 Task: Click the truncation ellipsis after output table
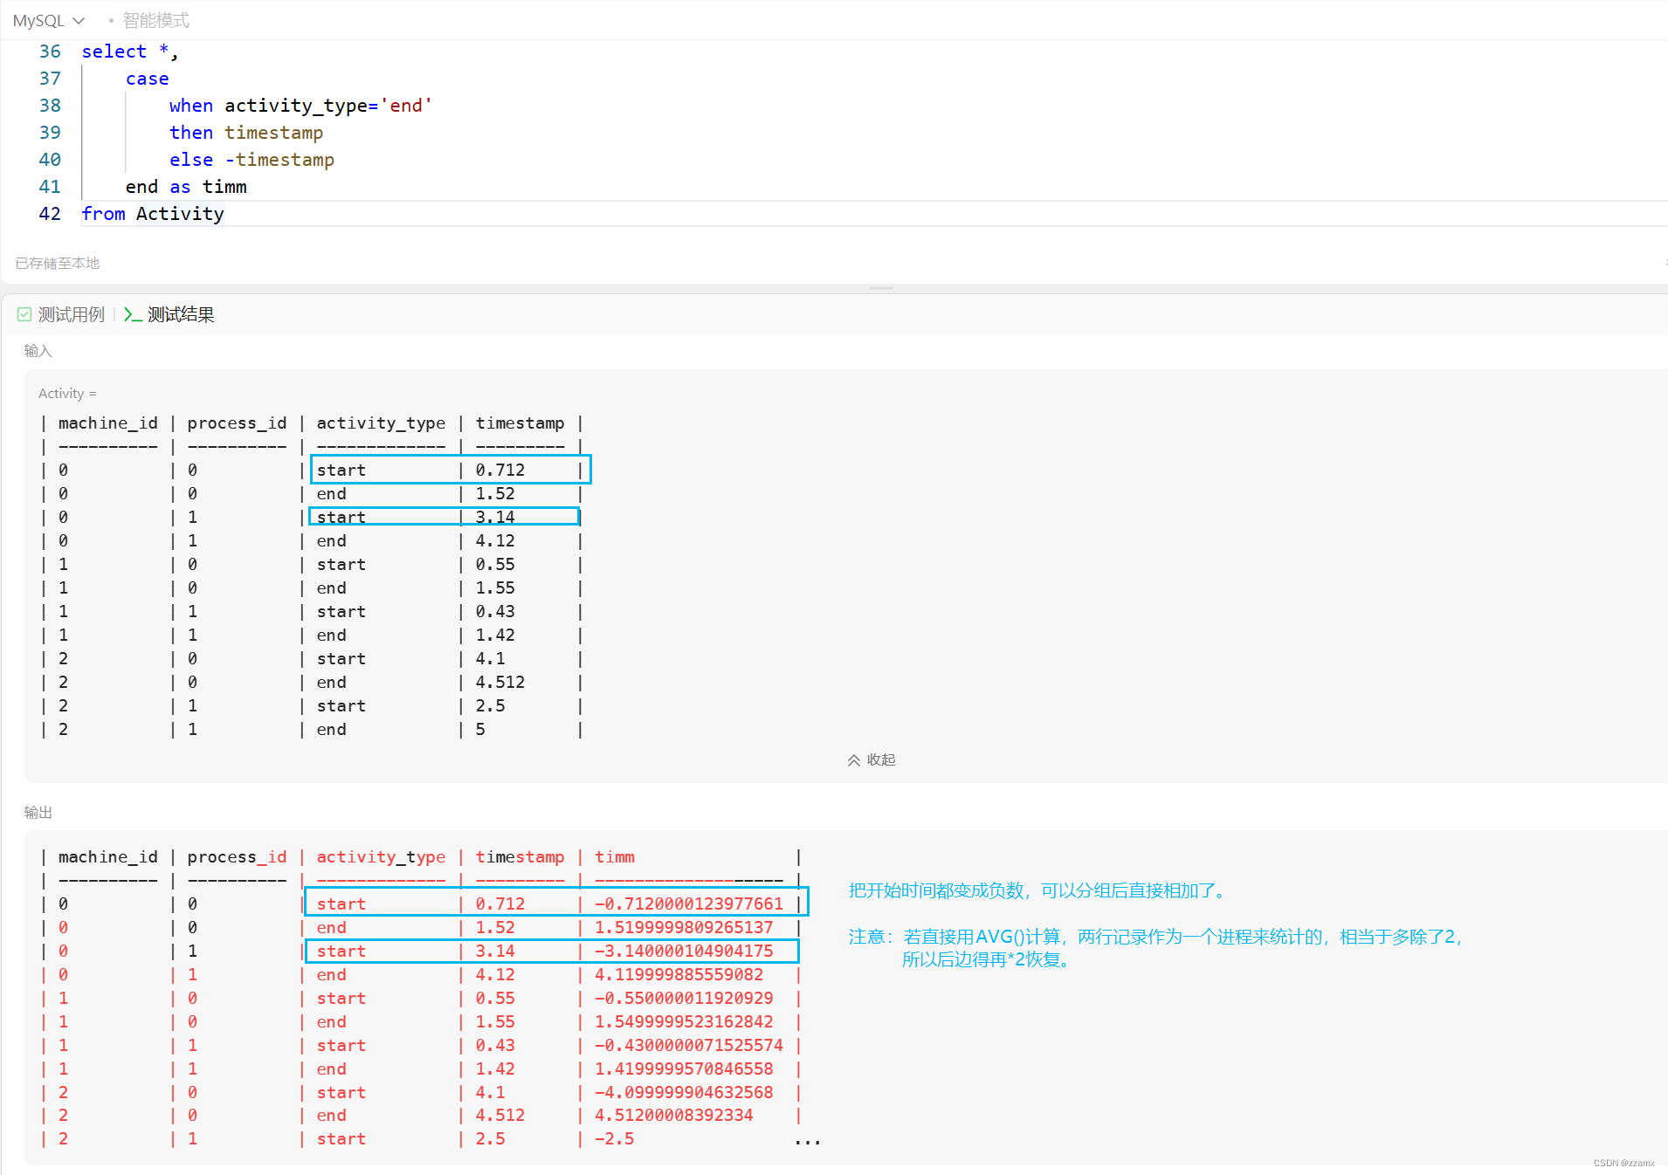tap(808, 1142)
